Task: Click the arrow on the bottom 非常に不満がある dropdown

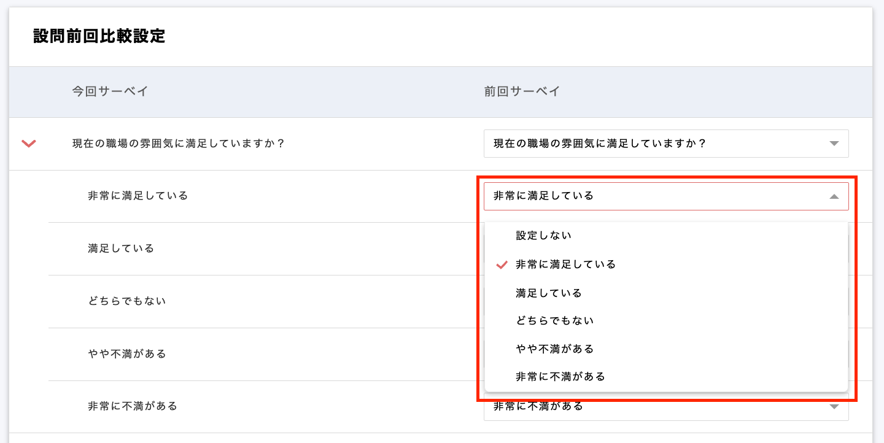Action: [x=834, y=407]
